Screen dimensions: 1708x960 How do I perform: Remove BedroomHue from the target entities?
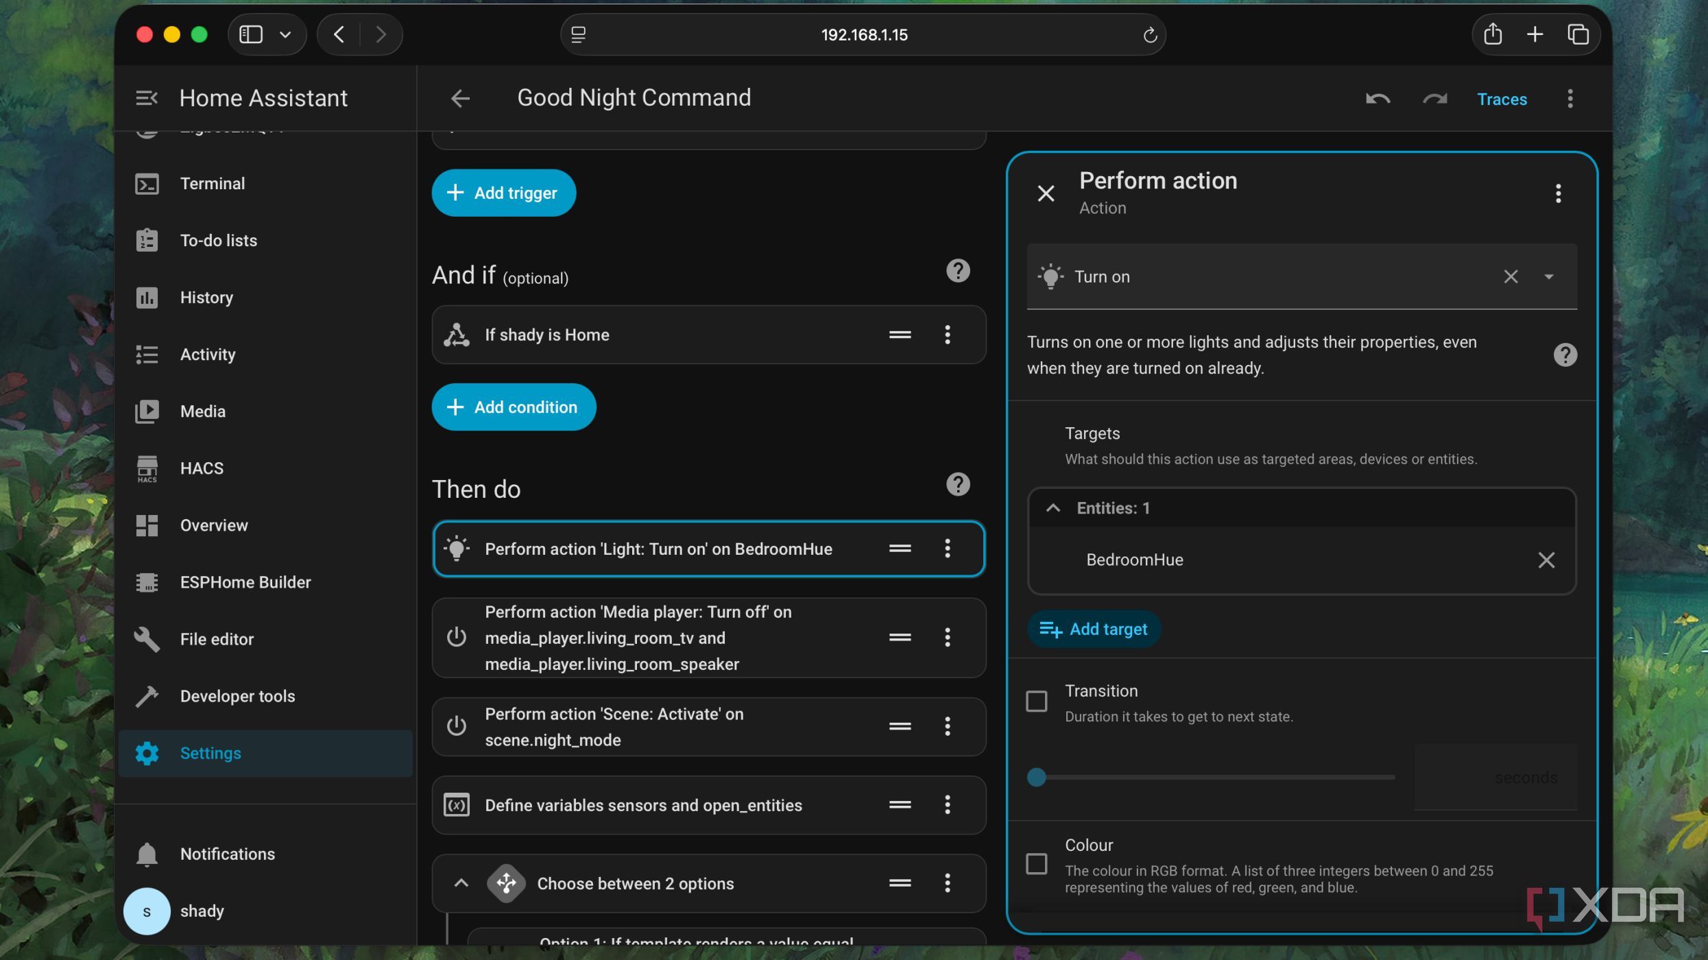1545,560
